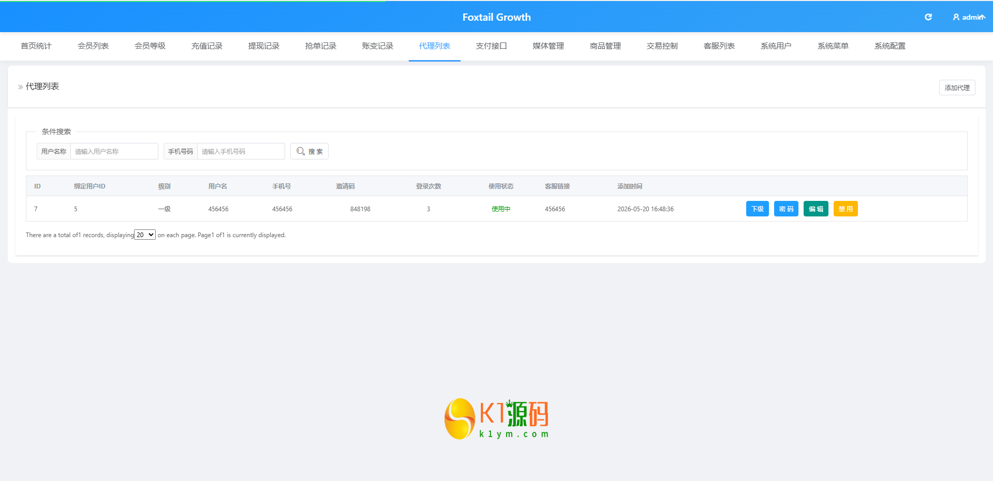Click orange 禁用 button in row
This screenshot has height=481, width=993.
[x=846, y=209]
